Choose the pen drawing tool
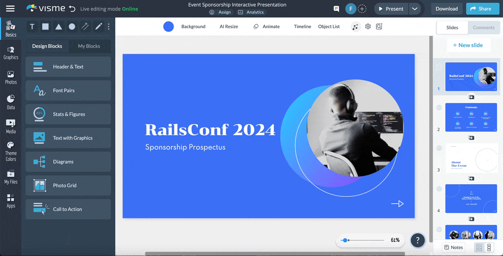Viewport: 503px width, 256px height. tap(99, 27)
